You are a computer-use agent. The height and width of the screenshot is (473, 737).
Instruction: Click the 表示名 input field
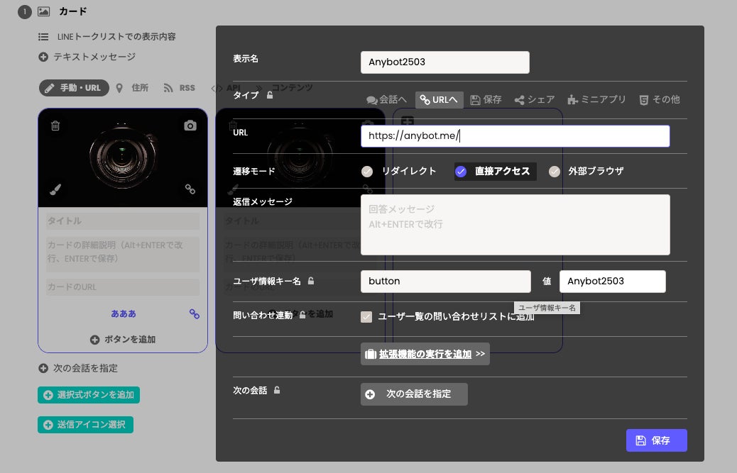pos(444,62)
